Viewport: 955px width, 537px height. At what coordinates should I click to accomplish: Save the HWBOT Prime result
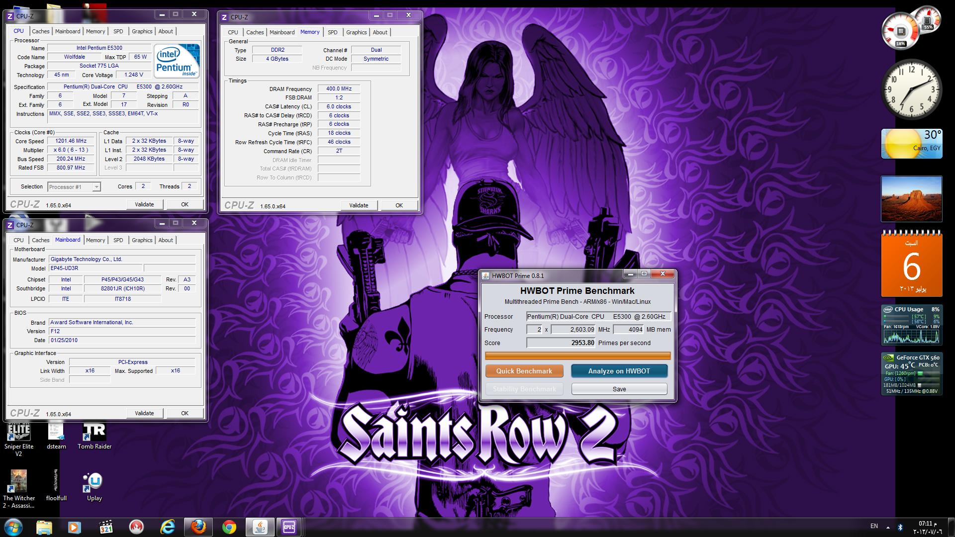[619, 389]
